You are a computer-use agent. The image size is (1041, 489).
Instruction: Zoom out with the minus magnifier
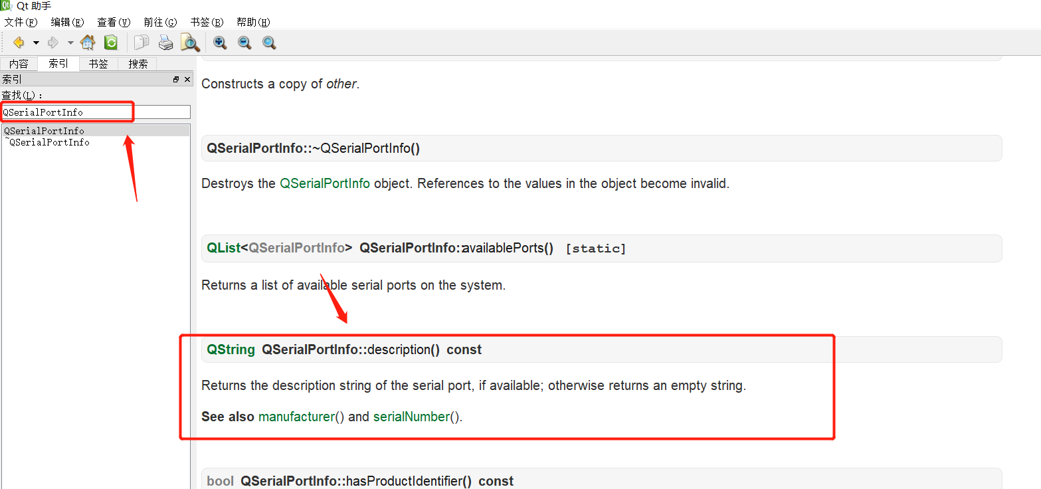[x=244, y=43]
